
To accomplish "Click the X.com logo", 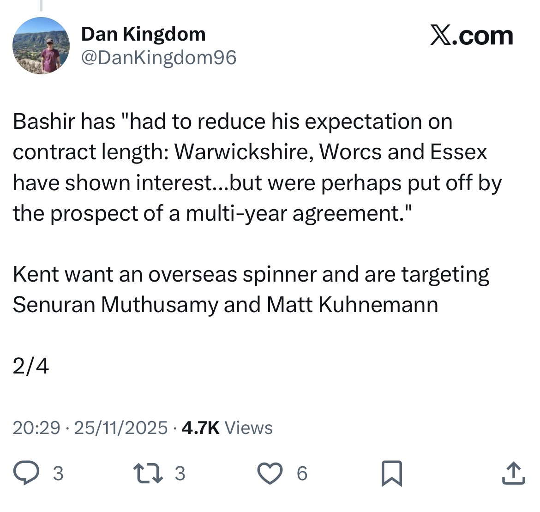I will pyautogui.click(x=471, y=36).
